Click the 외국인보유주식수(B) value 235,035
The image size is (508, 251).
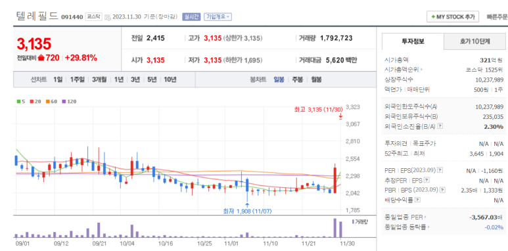[493, 116]
